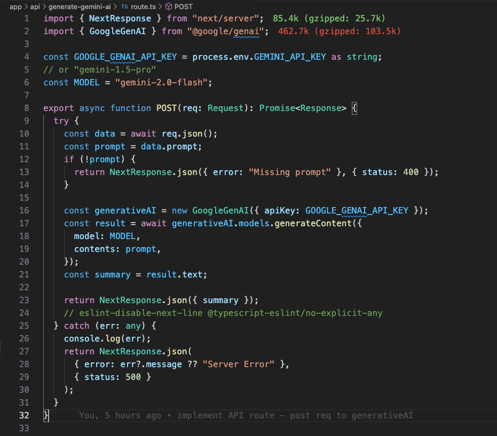Place cursor on GOOGLE_GENAI_API_KEY constant

click(x=125, y=57)
